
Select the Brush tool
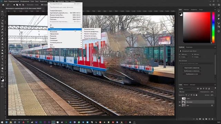pos(2,35)
